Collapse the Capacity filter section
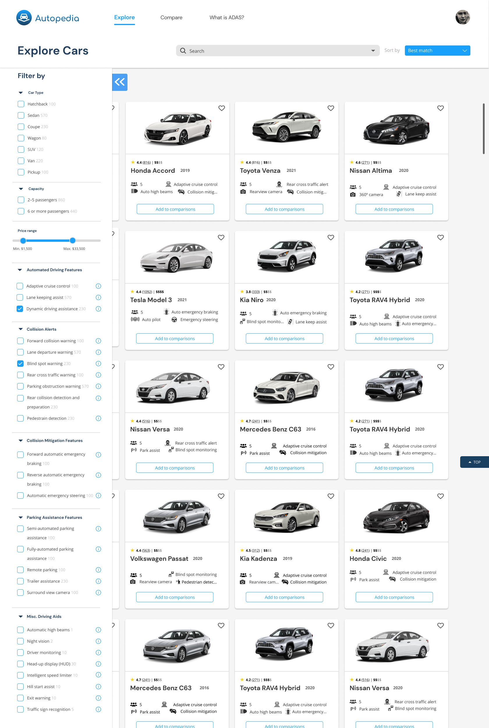This screenshot has width=489, height=728. (21, 189)
